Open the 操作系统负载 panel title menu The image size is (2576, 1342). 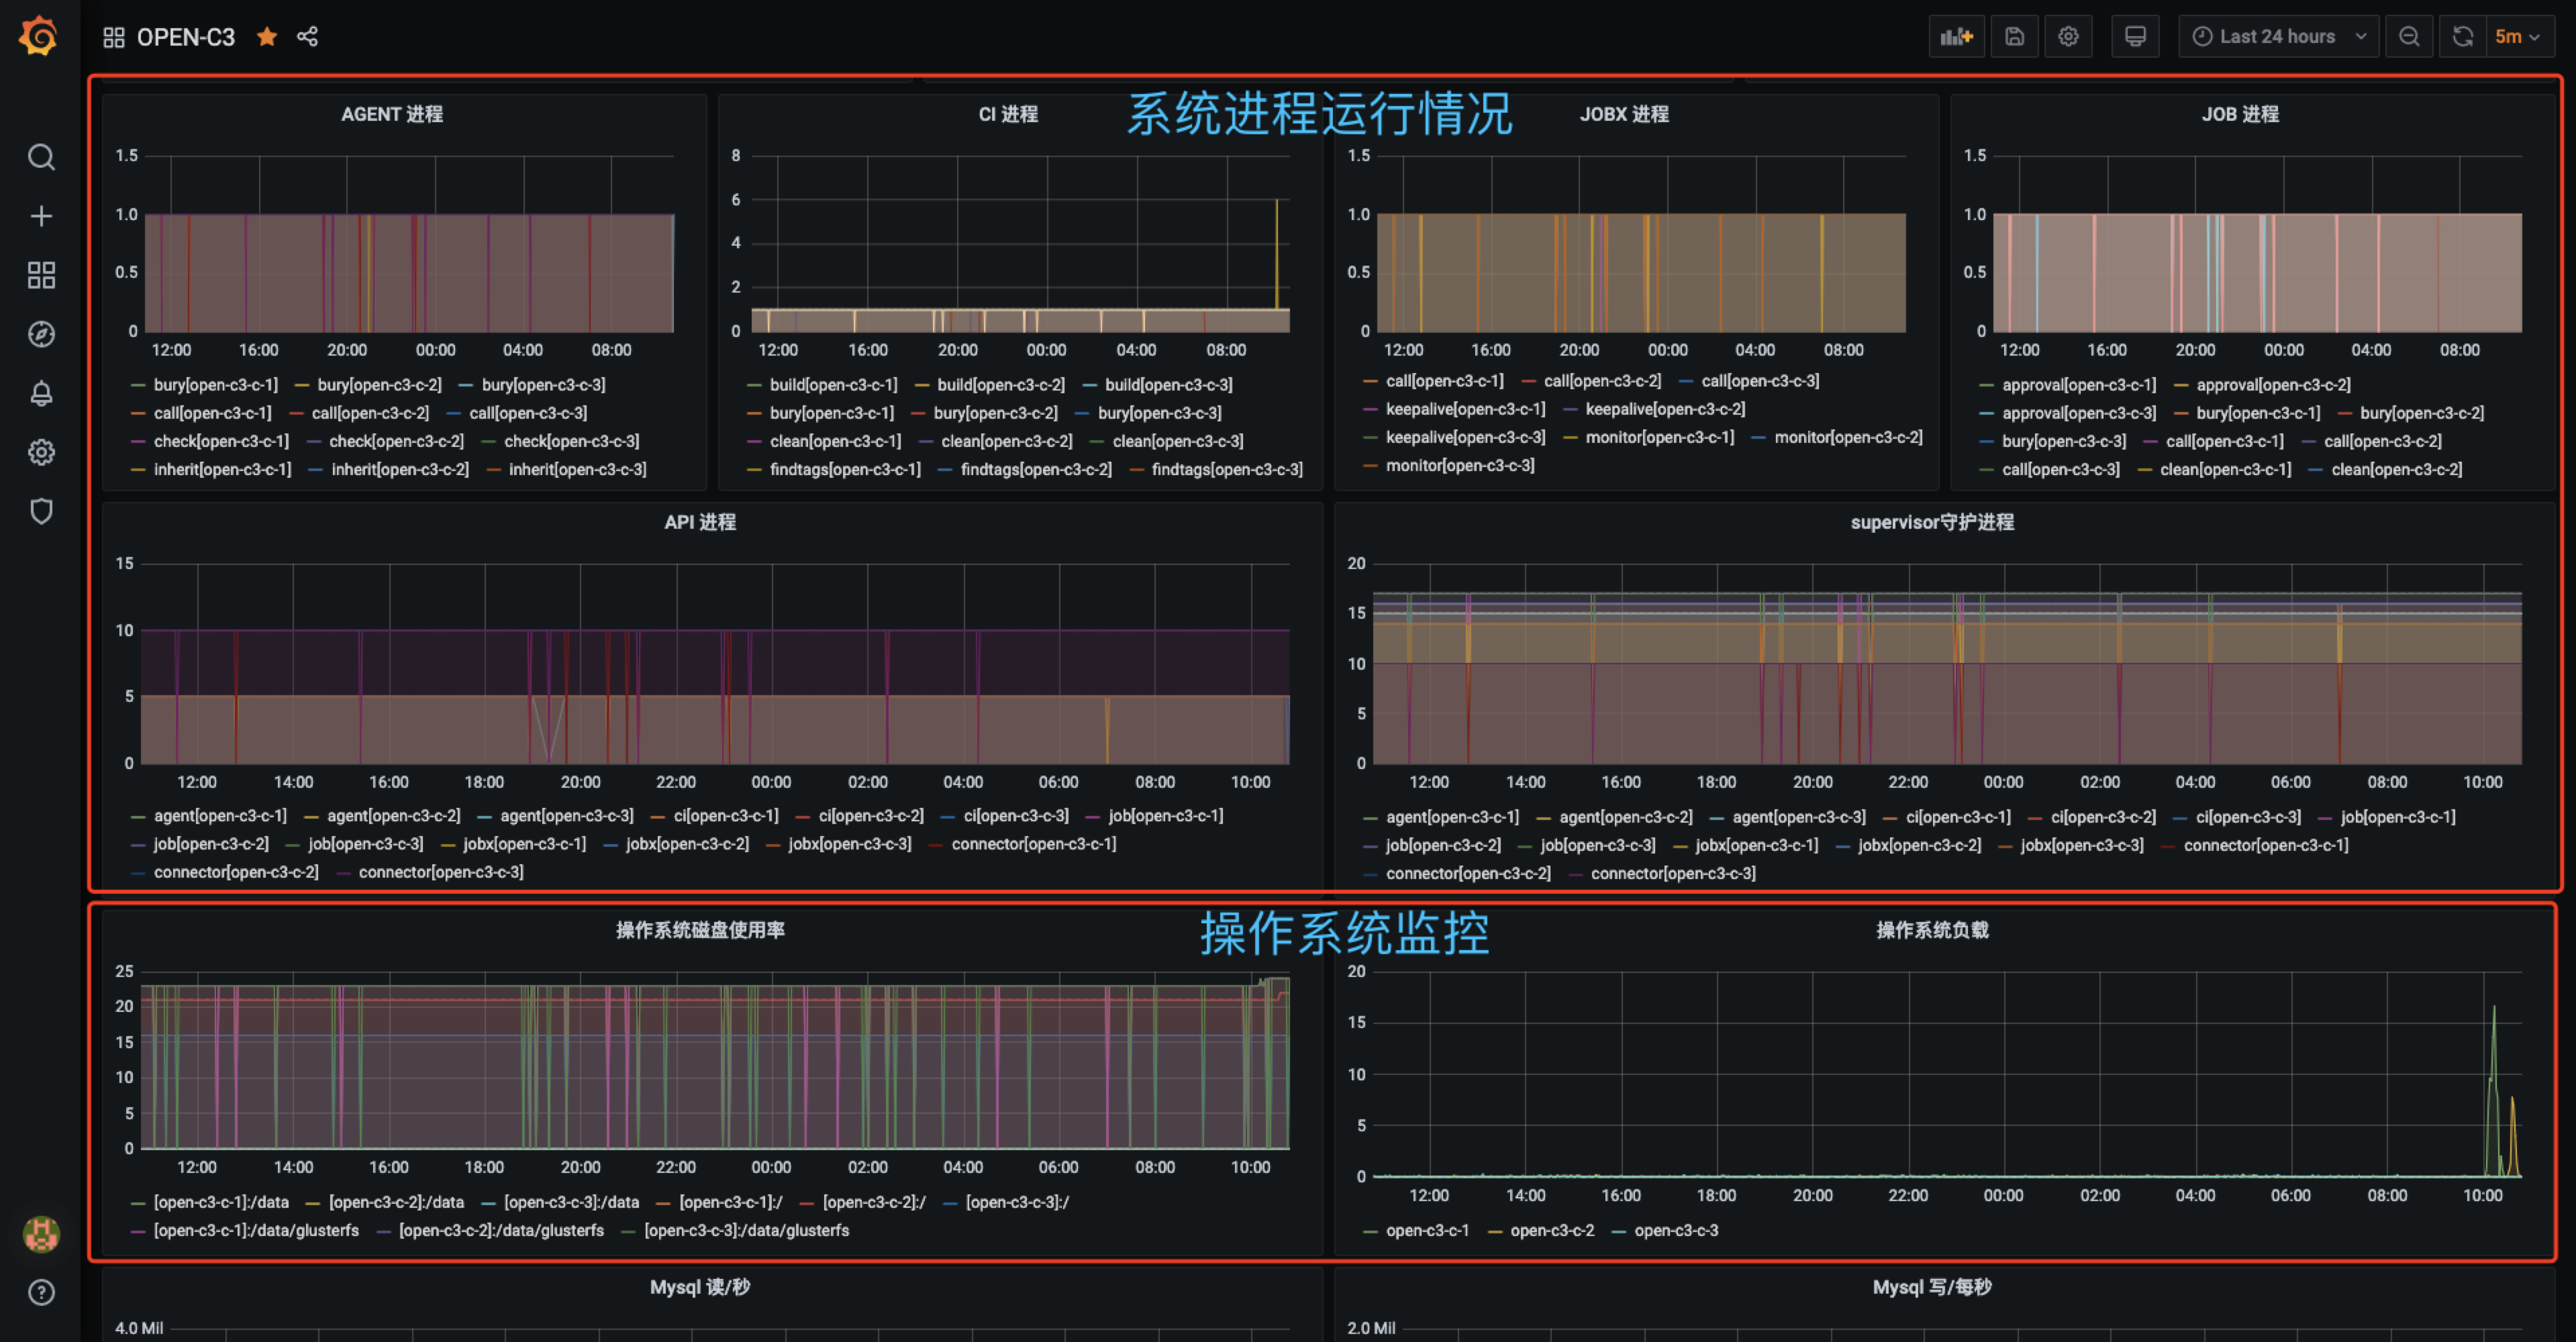click(1932, 930)
